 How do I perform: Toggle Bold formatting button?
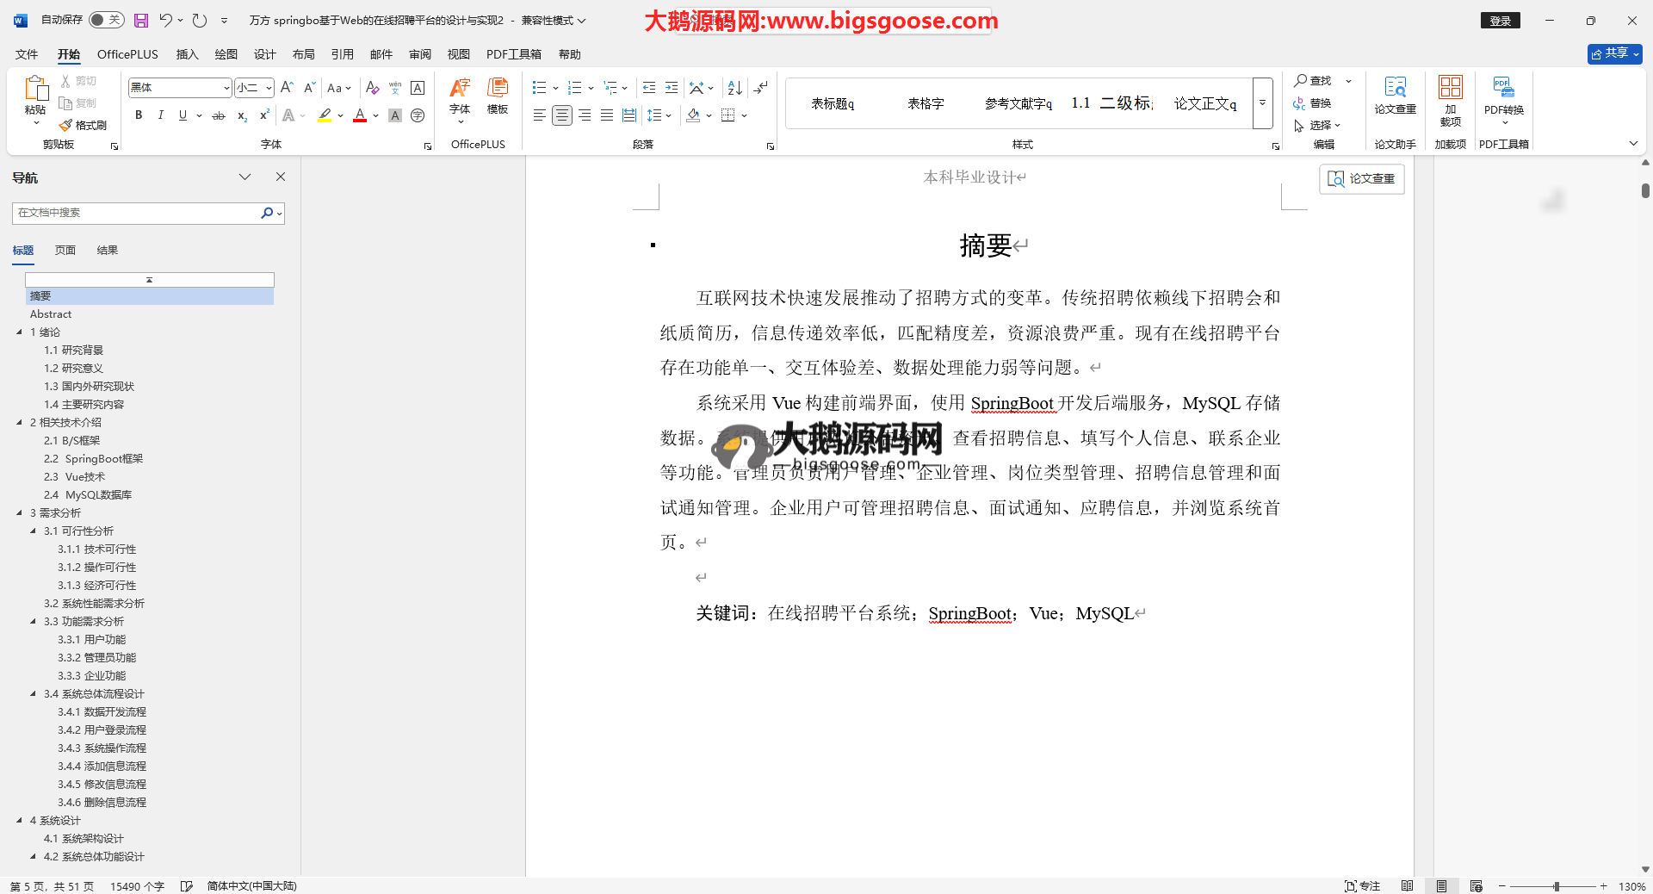pos(139,115)
